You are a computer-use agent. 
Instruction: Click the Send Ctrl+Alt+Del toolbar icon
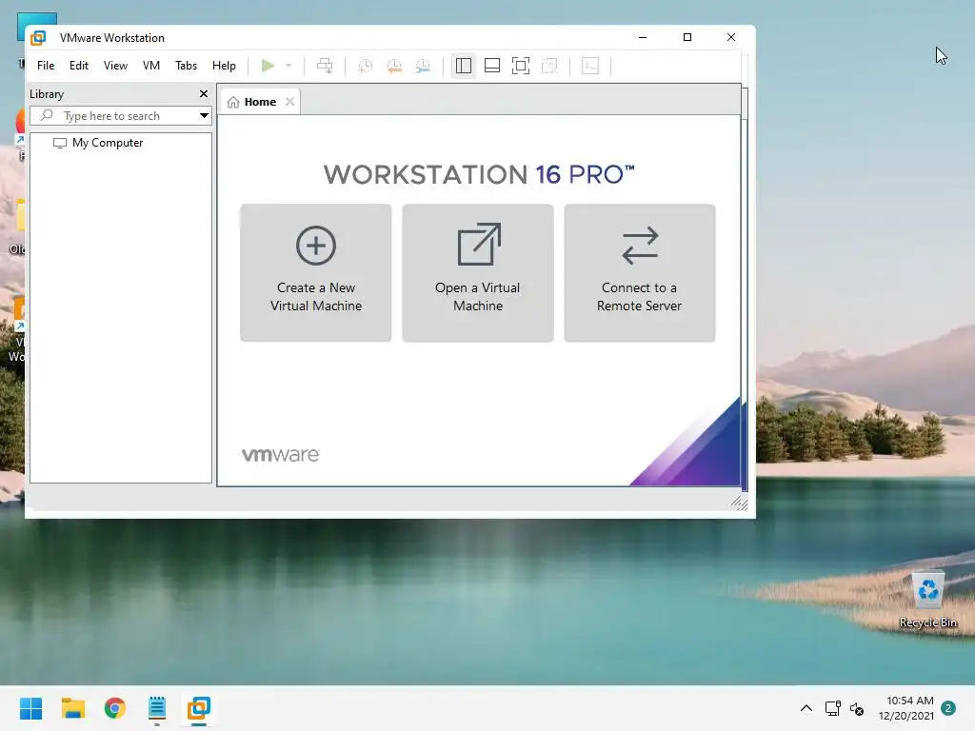pyautogui.click(x=325, y=66)
